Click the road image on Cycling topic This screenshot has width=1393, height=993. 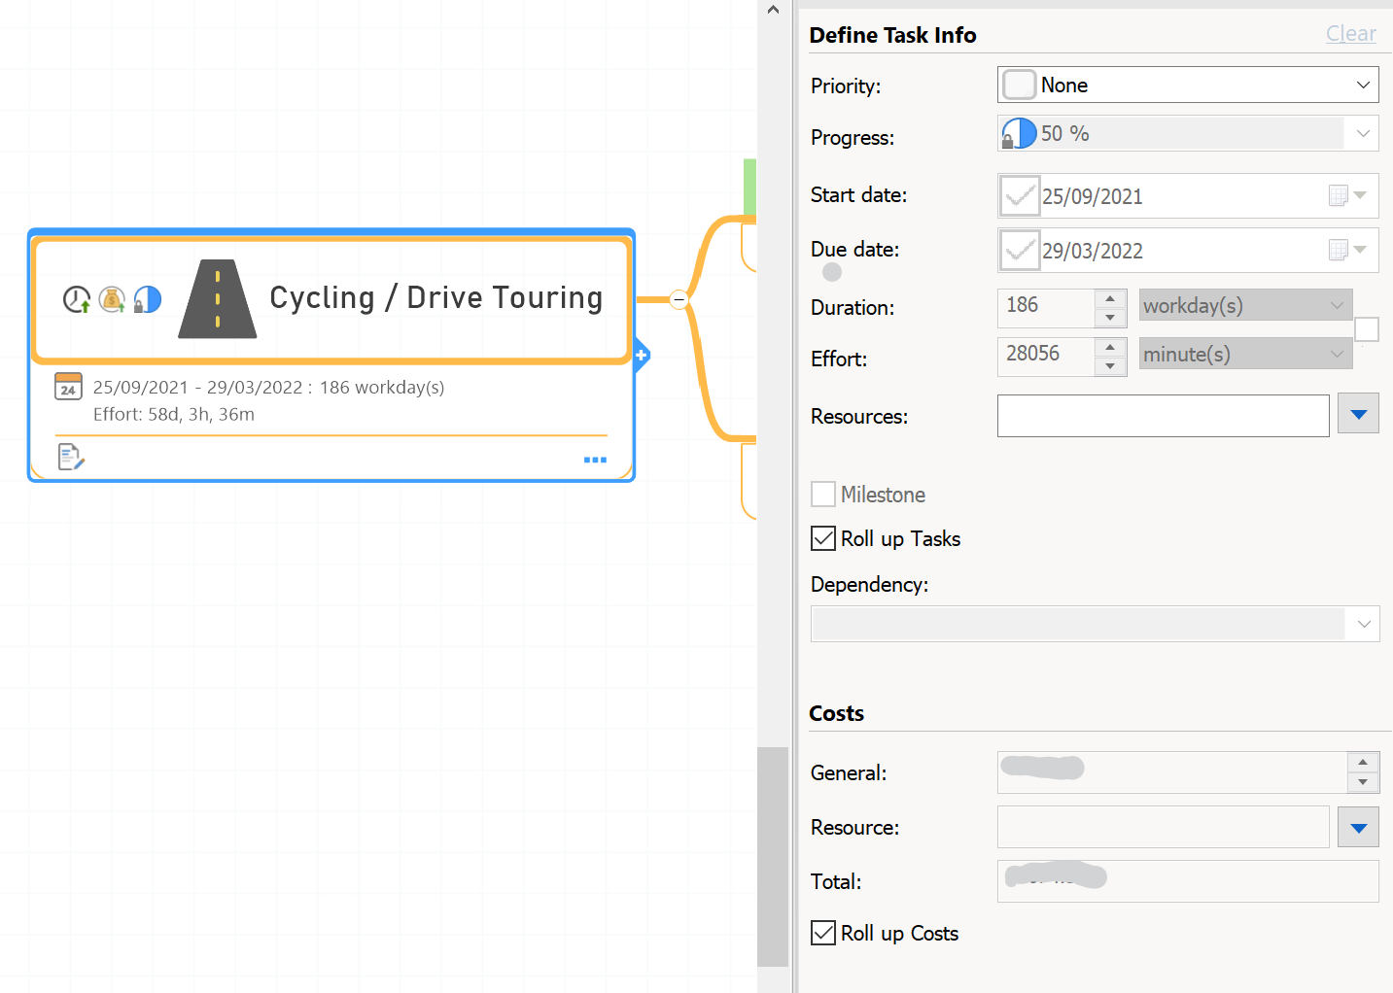(x=218, y=299)
